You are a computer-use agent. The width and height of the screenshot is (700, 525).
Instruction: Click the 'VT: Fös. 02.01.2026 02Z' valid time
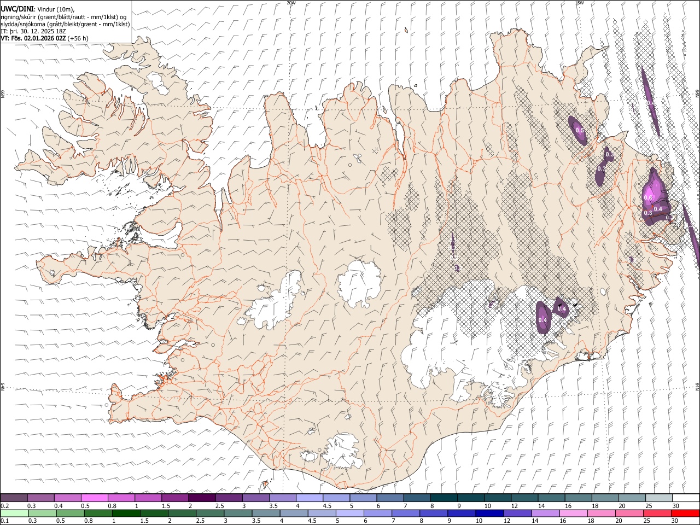click(33, 39)
